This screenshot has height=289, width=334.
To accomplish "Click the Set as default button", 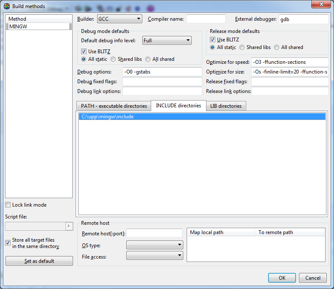I will pos(39,261).
